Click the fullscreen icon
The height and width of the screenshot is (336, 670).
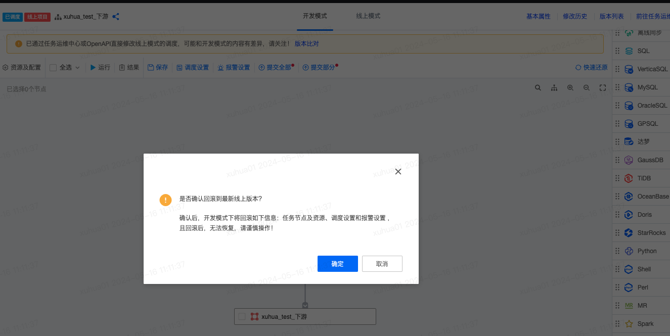click(603, 87)
